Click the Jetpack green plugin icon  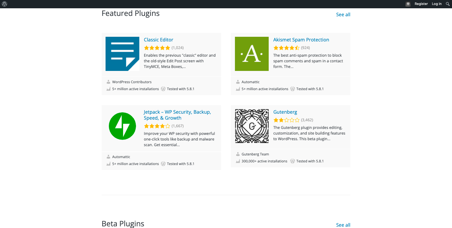(122, 126)
